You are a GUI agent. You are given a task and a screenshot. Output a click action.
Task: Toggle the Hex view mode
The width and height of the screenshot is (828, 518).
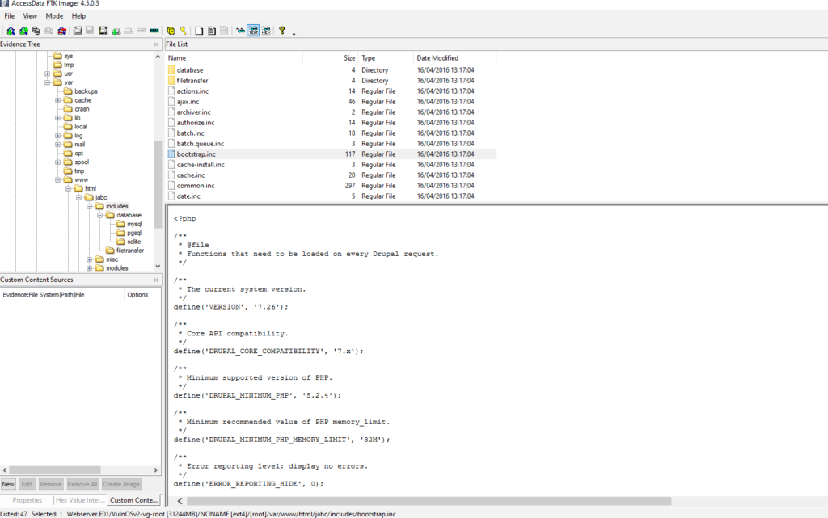(266, 30)
